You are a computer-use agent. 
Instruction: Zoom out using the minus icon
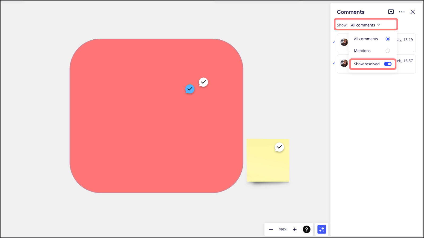(x=271, y=229)
